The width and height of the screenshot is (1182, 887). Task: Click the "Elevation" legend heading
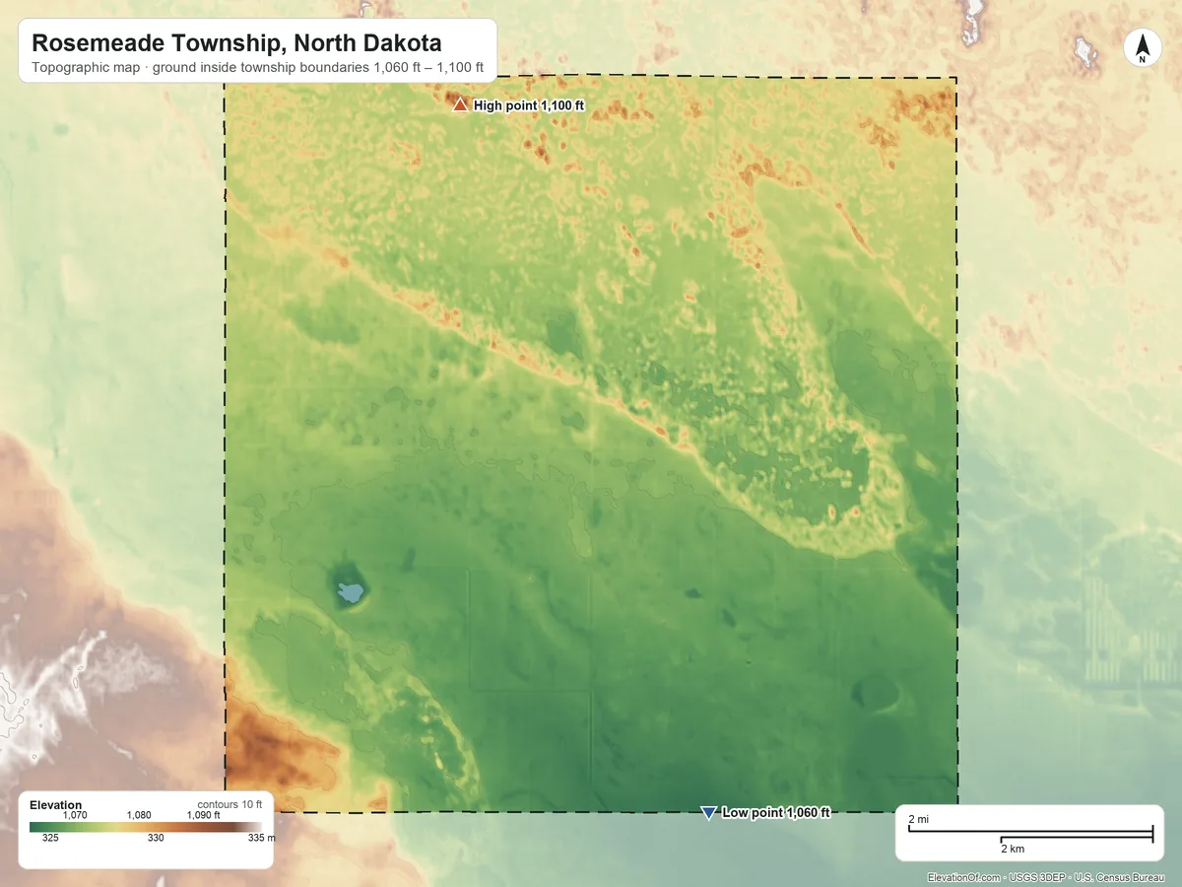pos(56,805)
